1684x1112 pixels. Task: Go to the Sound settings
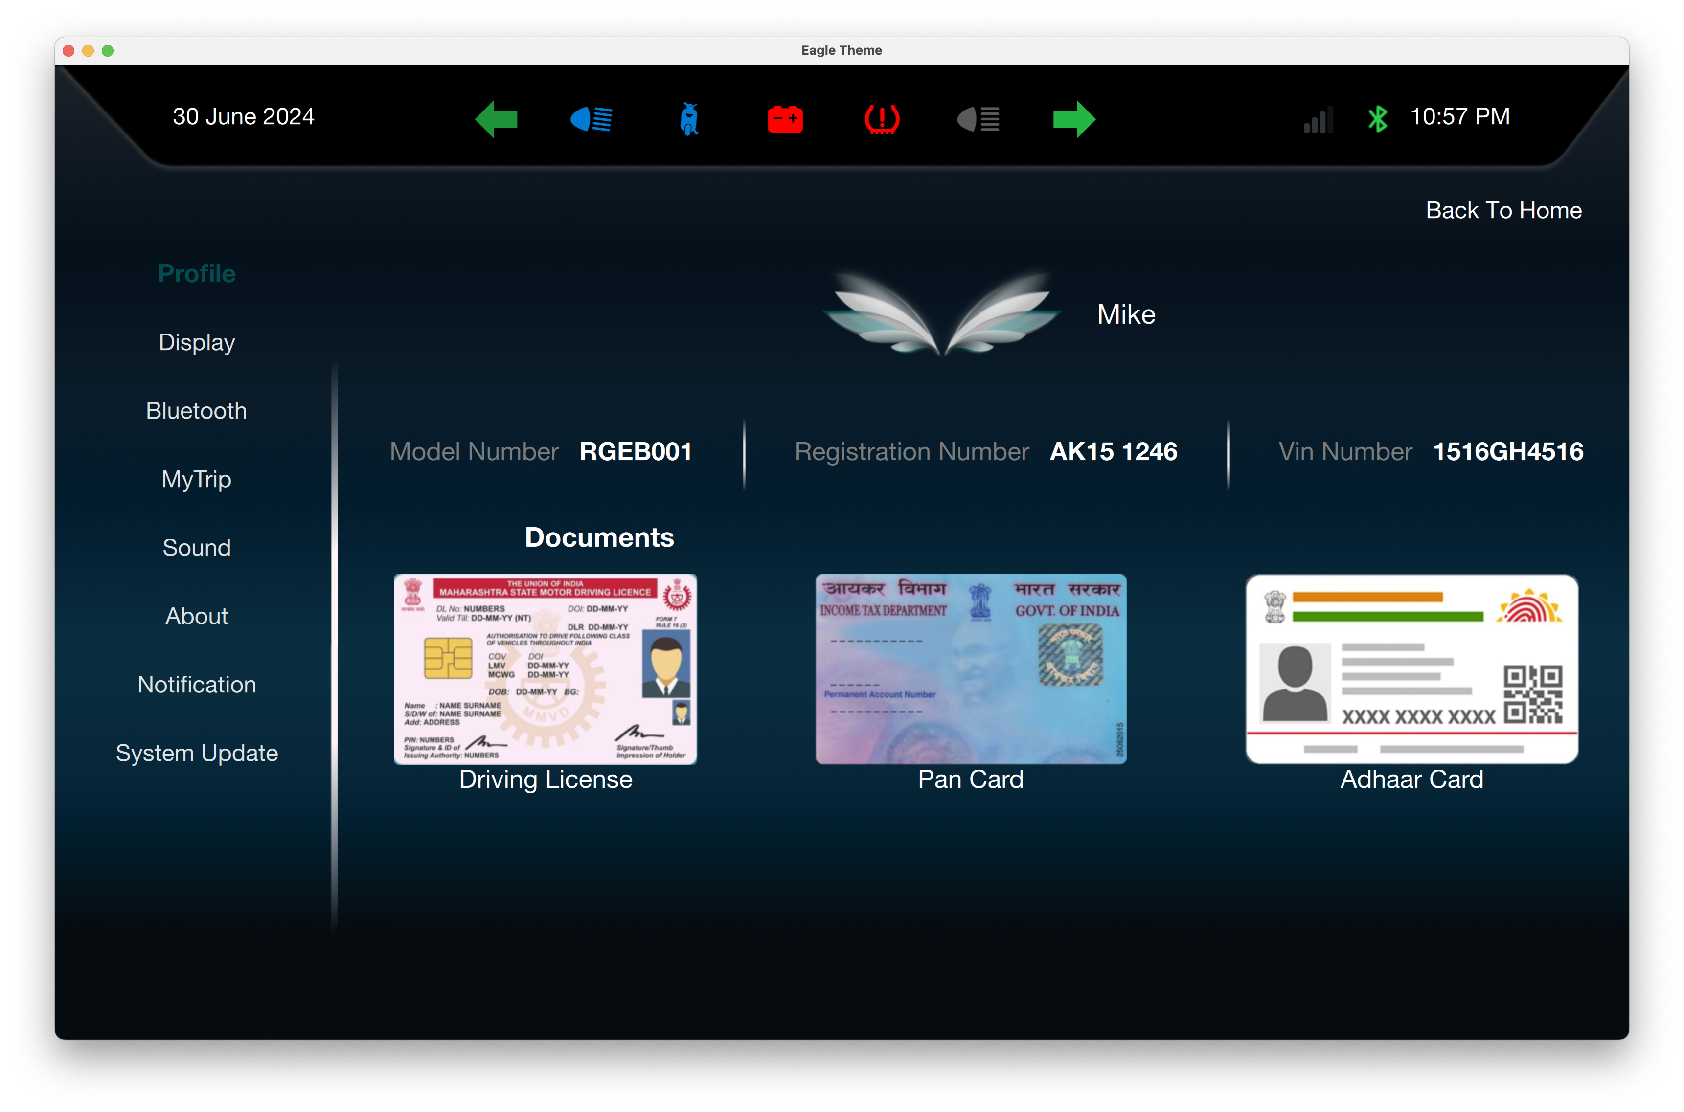pos(197,548)
